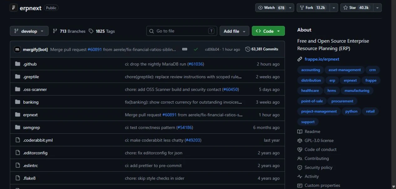Click the book icon beside Readme

point(300,131)
